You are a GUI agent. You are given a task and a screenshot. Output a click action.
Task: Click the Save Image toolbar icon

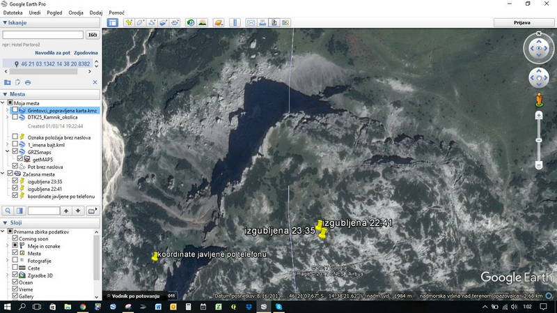point(274,23)
